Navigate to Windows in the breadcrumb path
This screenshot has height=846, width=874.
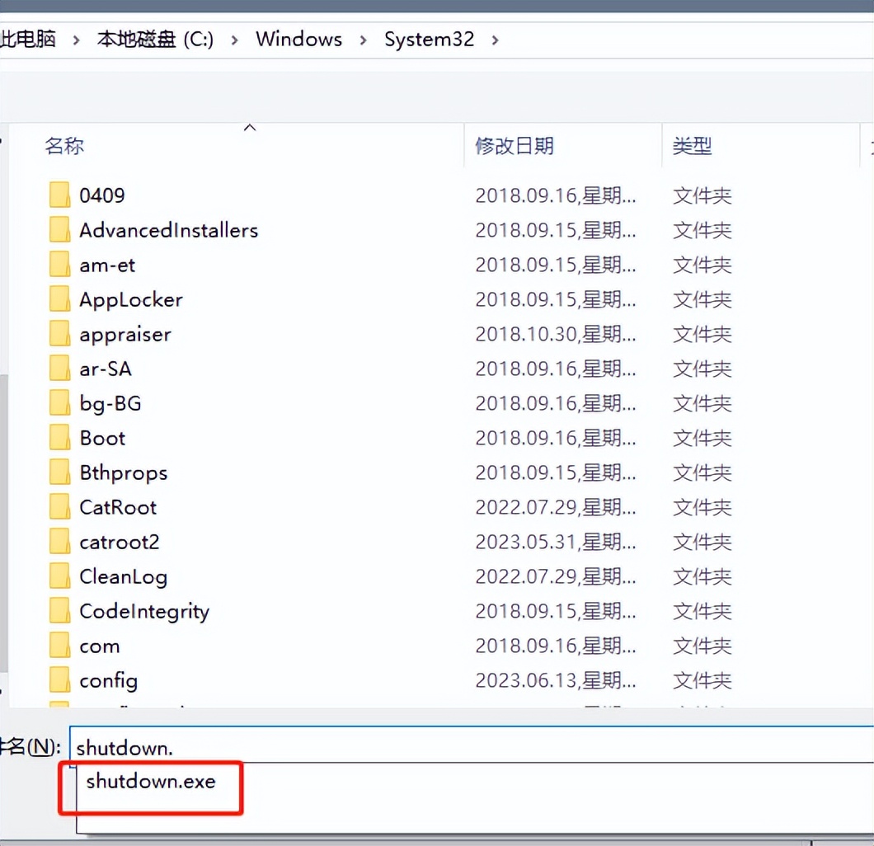click(x=298, y=39)
